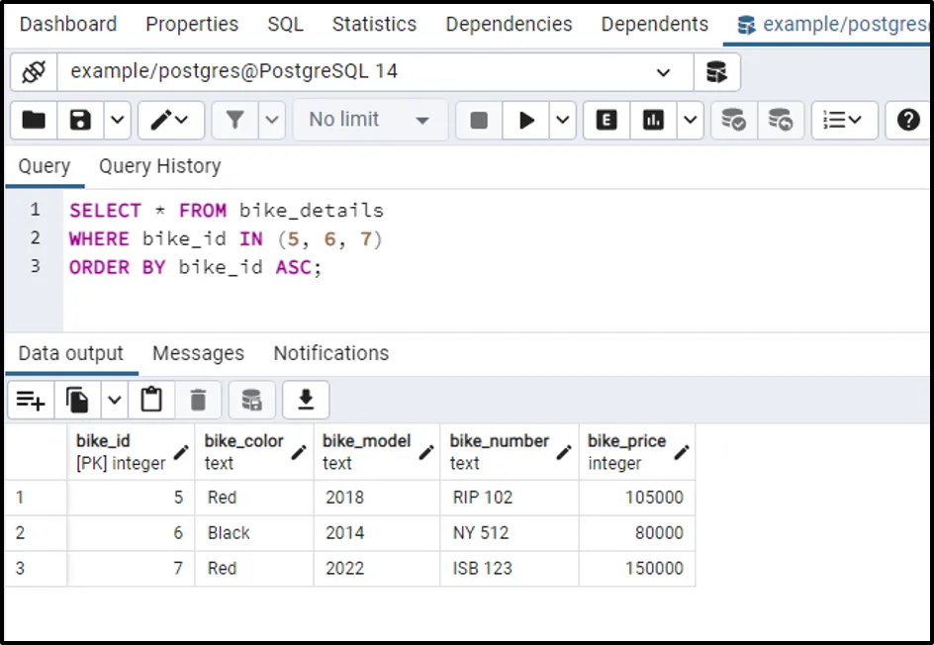Image resolution: width=934 pixels, height=645 pixels.
Task: Click the Paste clipboard icon
Action: click(x=151, y=400)
